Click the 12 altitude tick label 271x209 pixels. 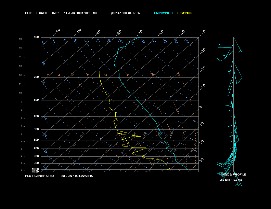(x=21, y=75)
